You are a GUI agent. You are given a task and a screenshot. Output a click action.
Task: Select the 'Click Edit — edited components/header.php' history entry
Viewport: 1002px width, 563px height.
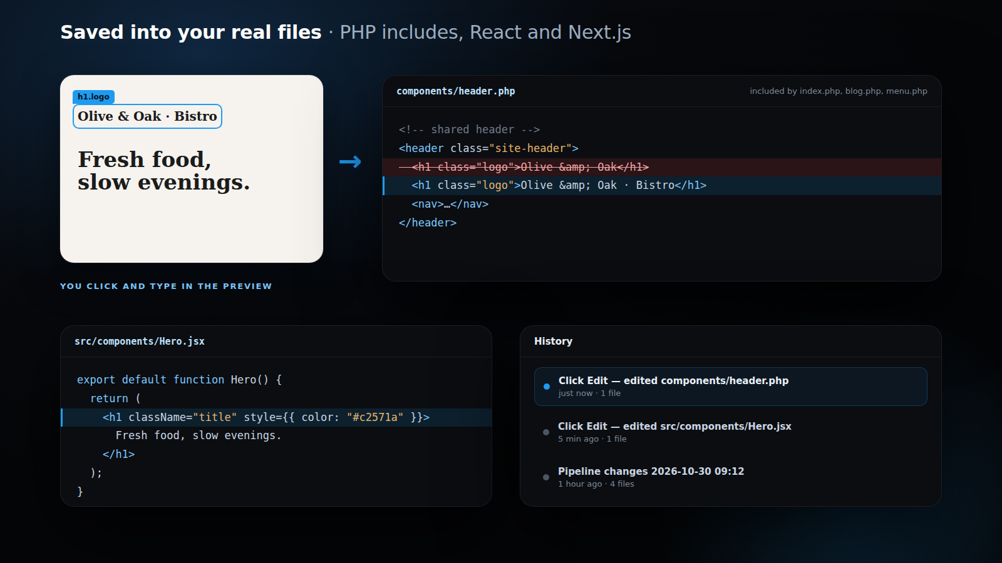(x=730, y=387)
